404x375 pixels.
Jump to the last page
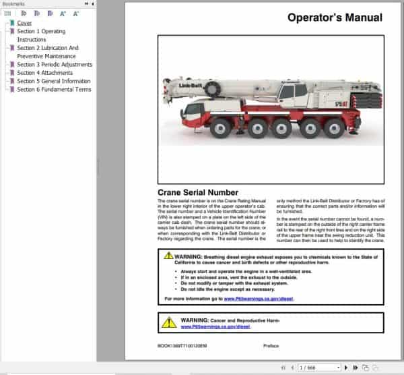(x=356, y=368)
